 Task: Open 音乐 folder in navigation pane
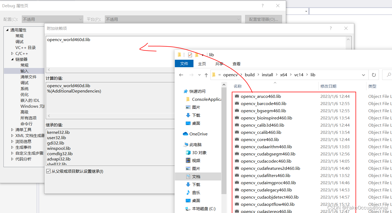point(193,192)
